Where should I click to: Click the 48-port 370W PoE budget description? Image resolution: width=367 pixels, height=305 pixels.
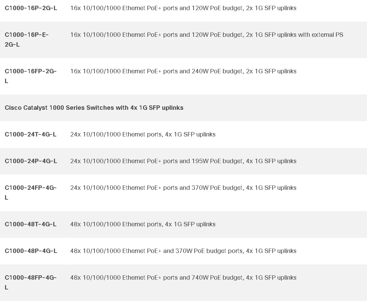(183, 251)
